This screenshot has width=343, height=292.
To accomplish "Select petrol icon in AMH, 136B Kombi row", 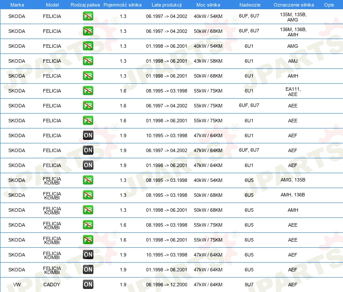I will [x=88, y=195].
